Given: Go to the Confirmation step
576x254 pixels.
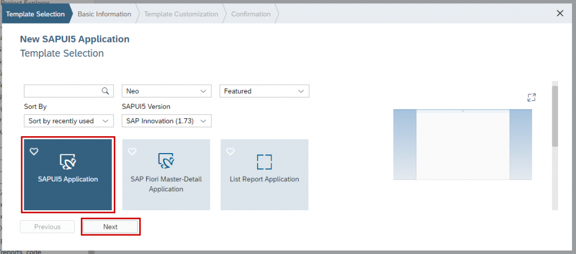Looking at the screenshot, I should point(251,14).
